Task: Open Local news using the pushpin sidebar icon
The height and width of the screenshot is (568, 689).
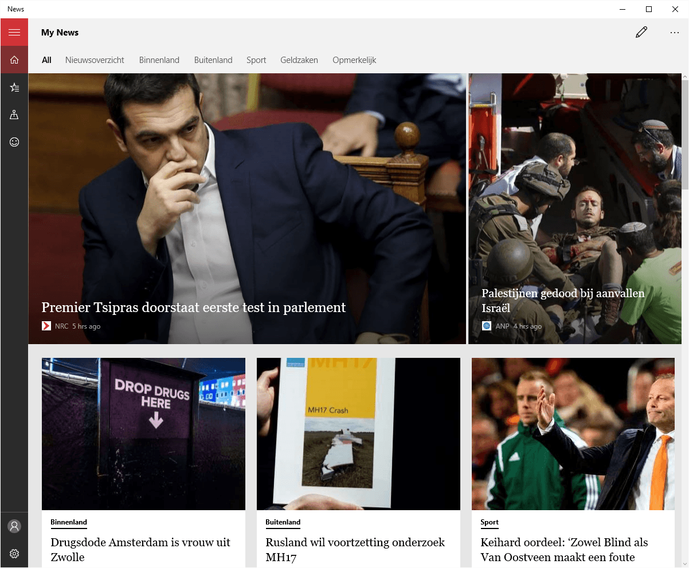Action: click(x=14, y=115)
